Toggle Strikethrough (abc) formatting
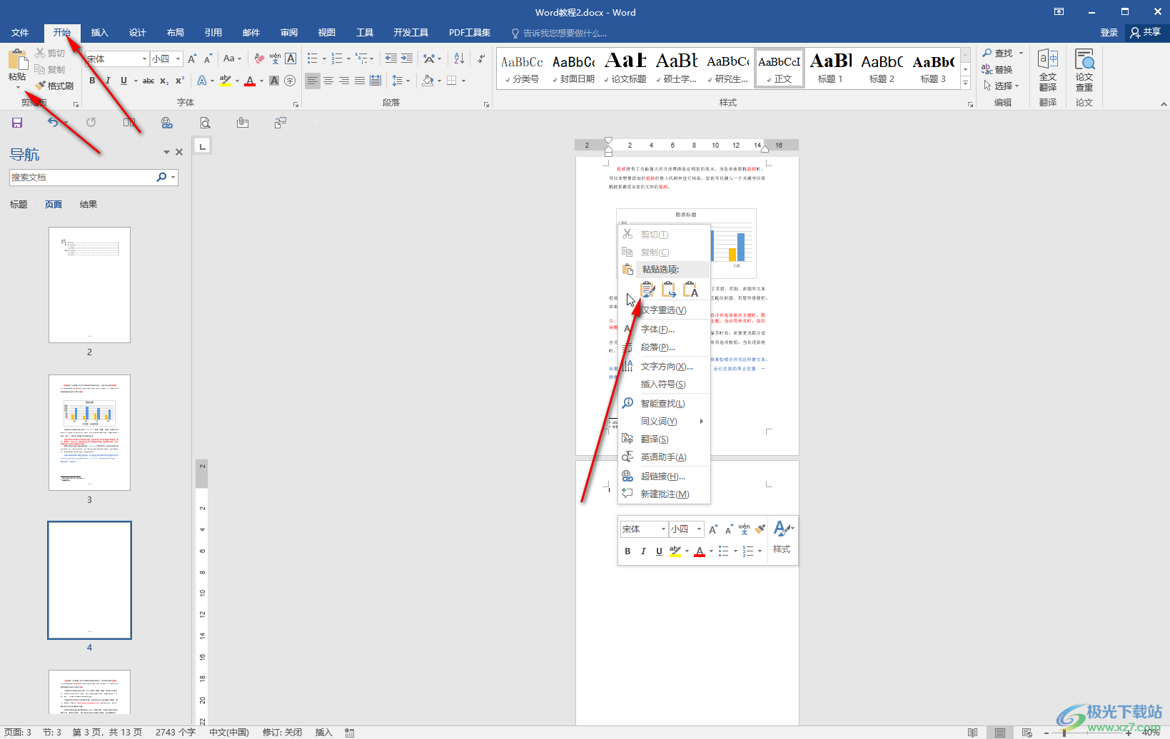Viewport: 1170px width, 739px height. pos(148,81)
